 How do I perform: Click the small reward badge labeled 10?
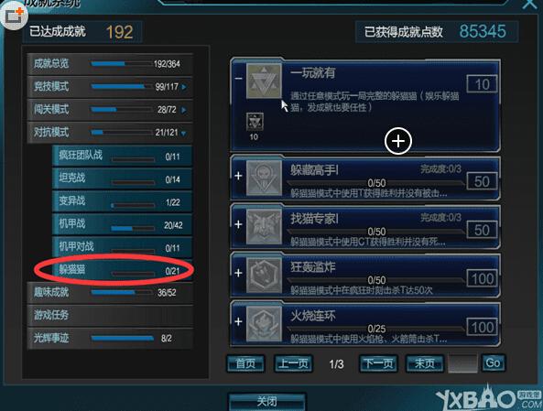[255, 122]
